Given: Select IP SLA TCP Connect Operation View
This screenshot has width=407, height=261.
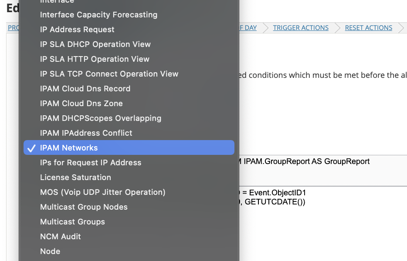Looking at the screenshot, I should click(x=109, y=74).
